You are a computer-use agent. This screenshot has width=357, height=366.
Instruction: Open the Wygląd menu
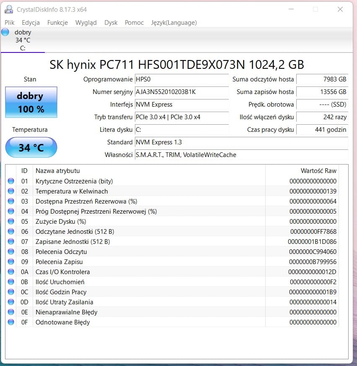point(86,23)
